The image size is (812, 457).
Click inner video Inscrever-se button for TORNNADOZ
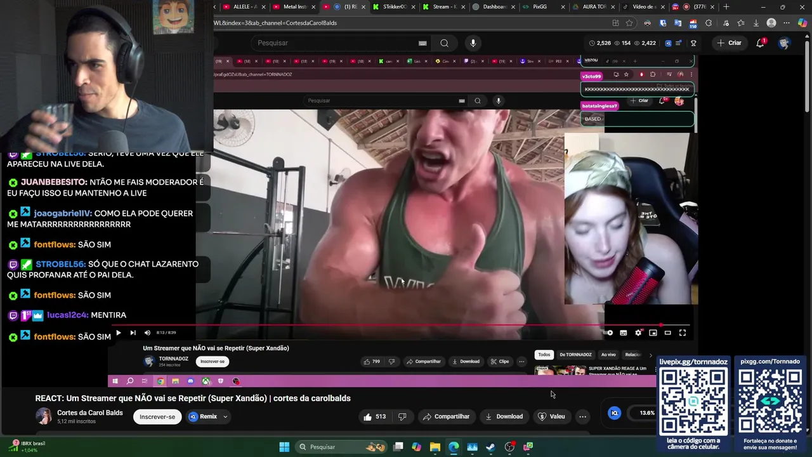pyautogui.click(x=212, y=361)
